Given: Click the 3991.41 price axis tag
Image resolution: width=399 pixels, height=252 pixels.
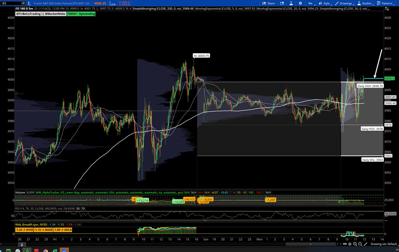Looking at the screenshot, I should coord(390,97).
